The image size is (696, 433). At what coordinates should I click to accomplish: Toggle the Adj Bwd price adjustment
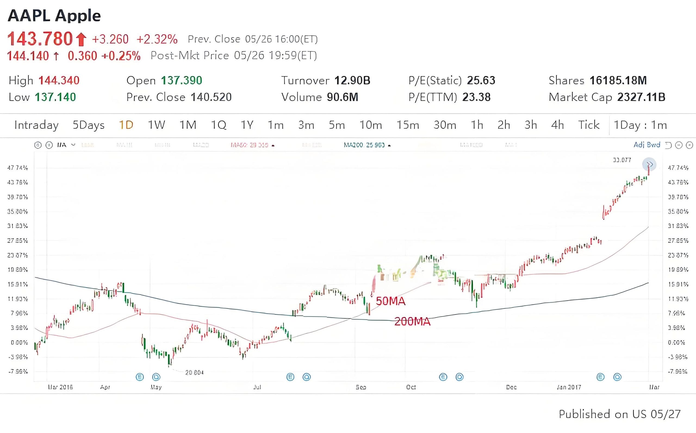pyautogui.click(x=647, y=145)
